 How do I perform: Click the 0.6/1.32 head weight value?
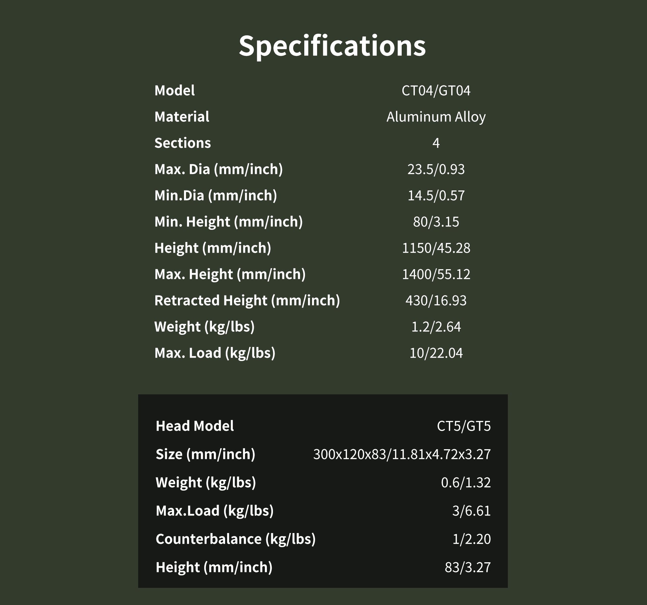tap(466, 483)
